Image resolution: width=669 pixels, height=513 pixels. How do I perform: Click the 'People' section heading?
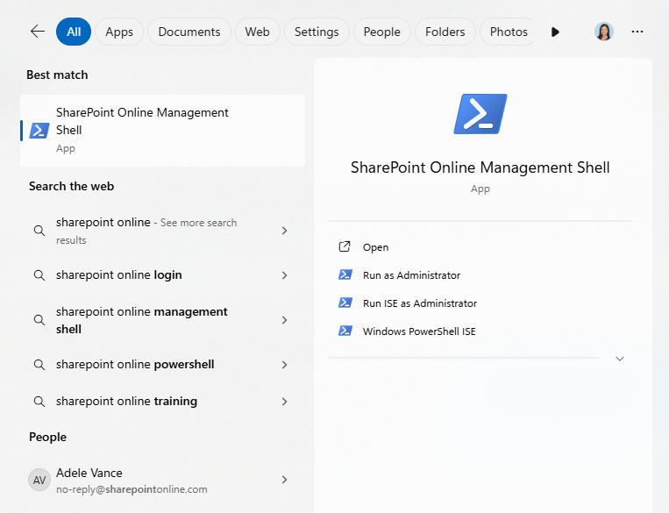click(47, 437)
